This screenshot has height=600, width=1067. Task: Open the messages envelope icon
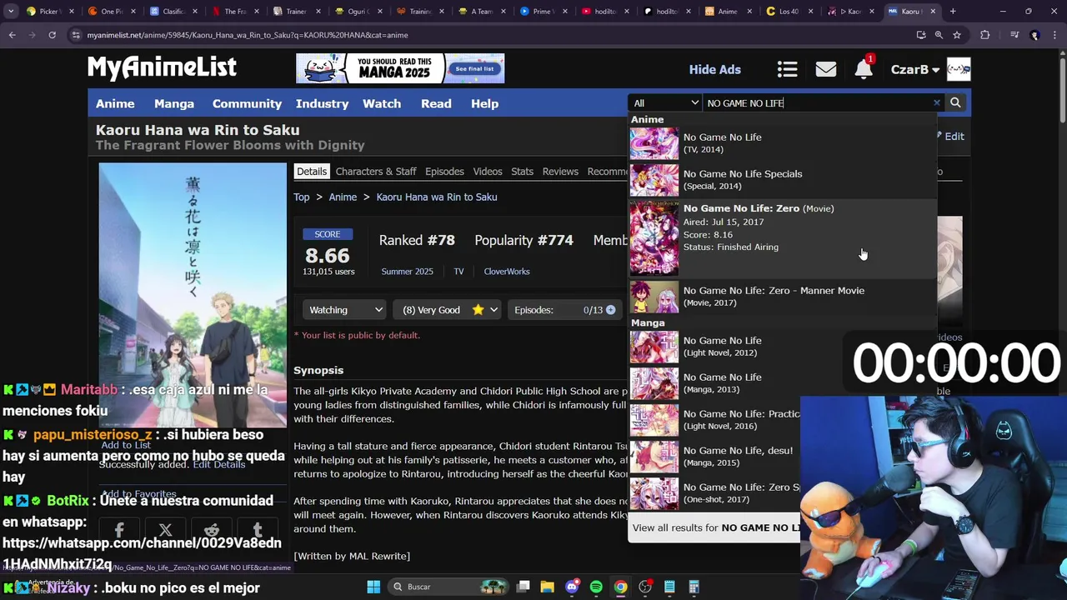click(825, 69)
